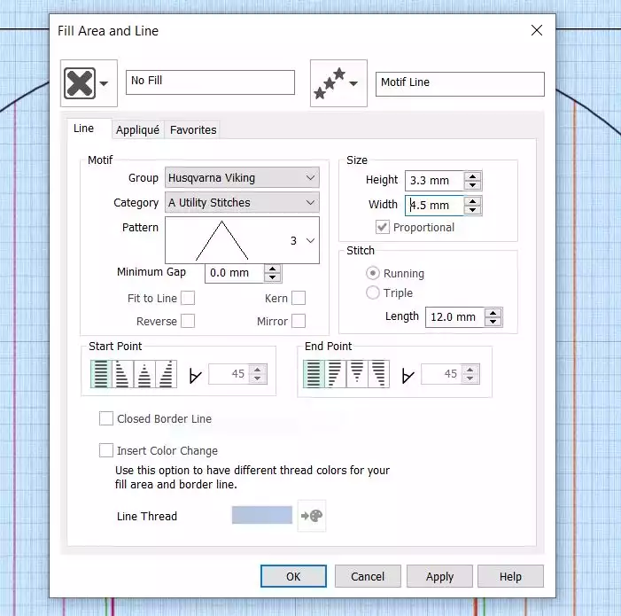Decrease the Minimum Gap value
The image size is (621, 616).
click(272, 277)
